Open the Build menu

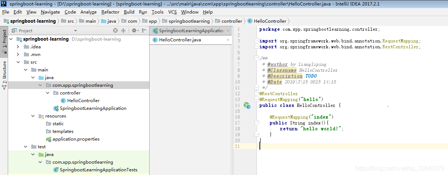129,12
